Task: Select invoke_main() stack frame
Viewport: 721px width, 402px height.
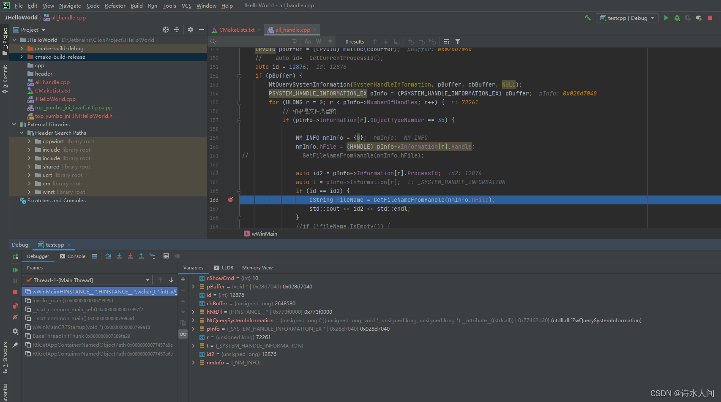Action: (x=73, y=301)
